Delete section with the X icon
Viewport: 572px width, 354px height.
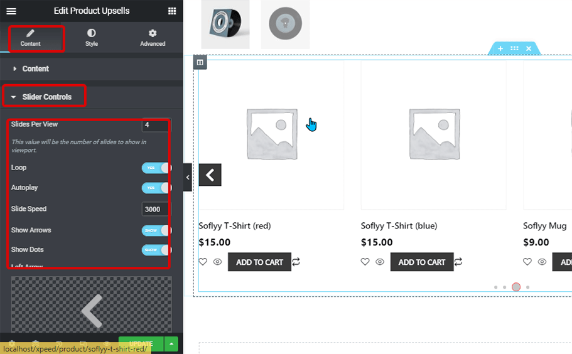tap(529, 48)
